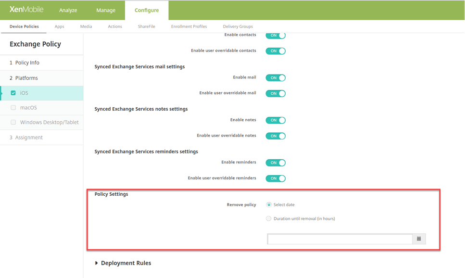Screen dimensions: 465x278
Task: Open the Analyze tab
Action: point(68,10)
